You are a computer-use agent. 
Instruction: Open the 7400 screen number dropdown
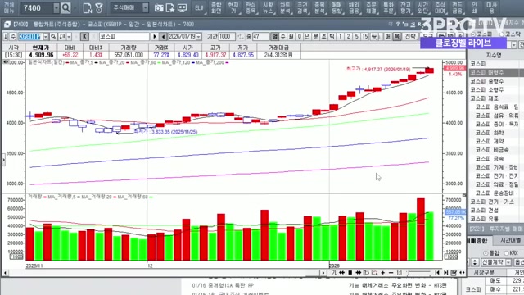click(56, 8)
